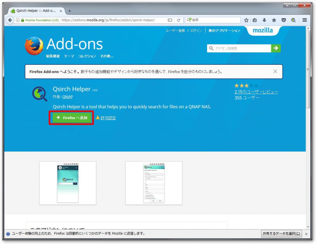
Task: Click the star rating display
Action: (x=246, y=86)
